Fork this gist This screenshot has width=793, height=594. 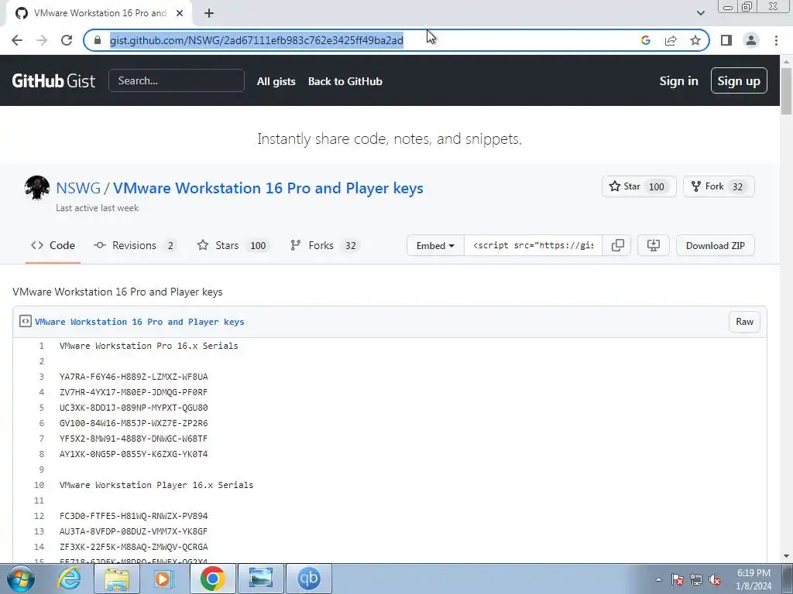(x=708, y=186)
